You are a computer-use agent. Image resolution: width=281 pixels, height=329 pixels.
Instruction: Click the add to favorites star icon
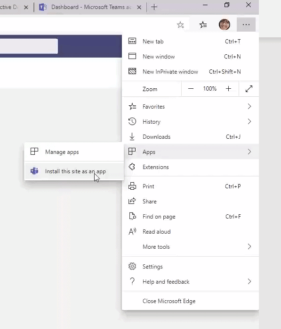[x=180, y=25]
